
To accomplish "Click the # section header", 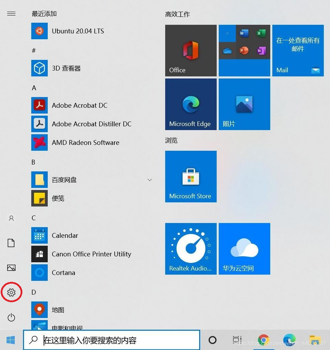I will pyautogui.click(x=34, y=51).
